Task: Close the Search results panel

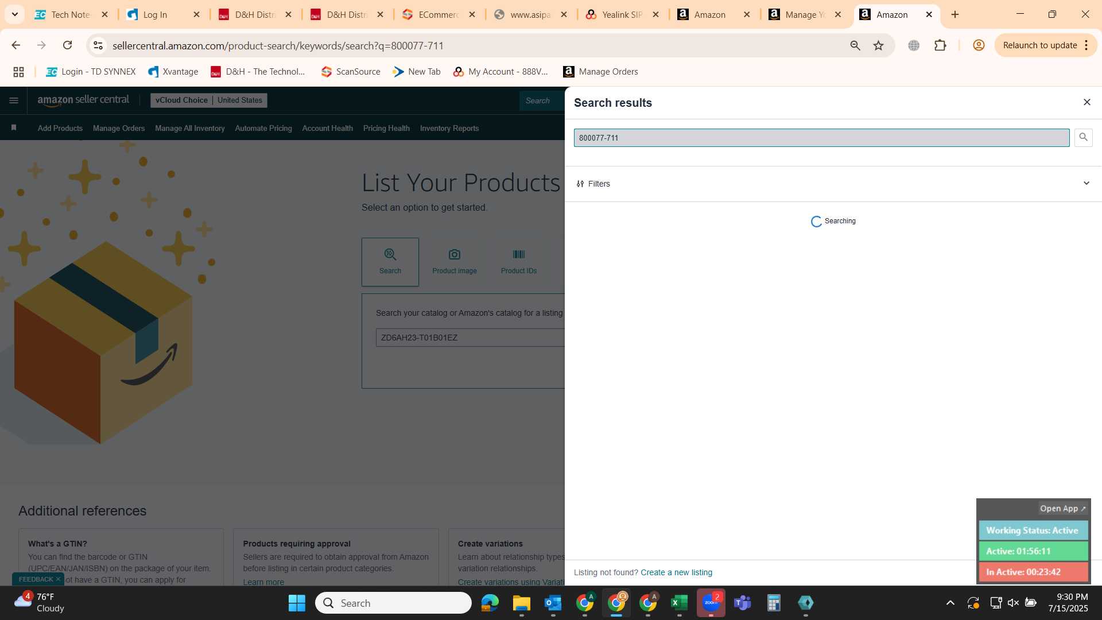Action: click(x=1087, y=102)
